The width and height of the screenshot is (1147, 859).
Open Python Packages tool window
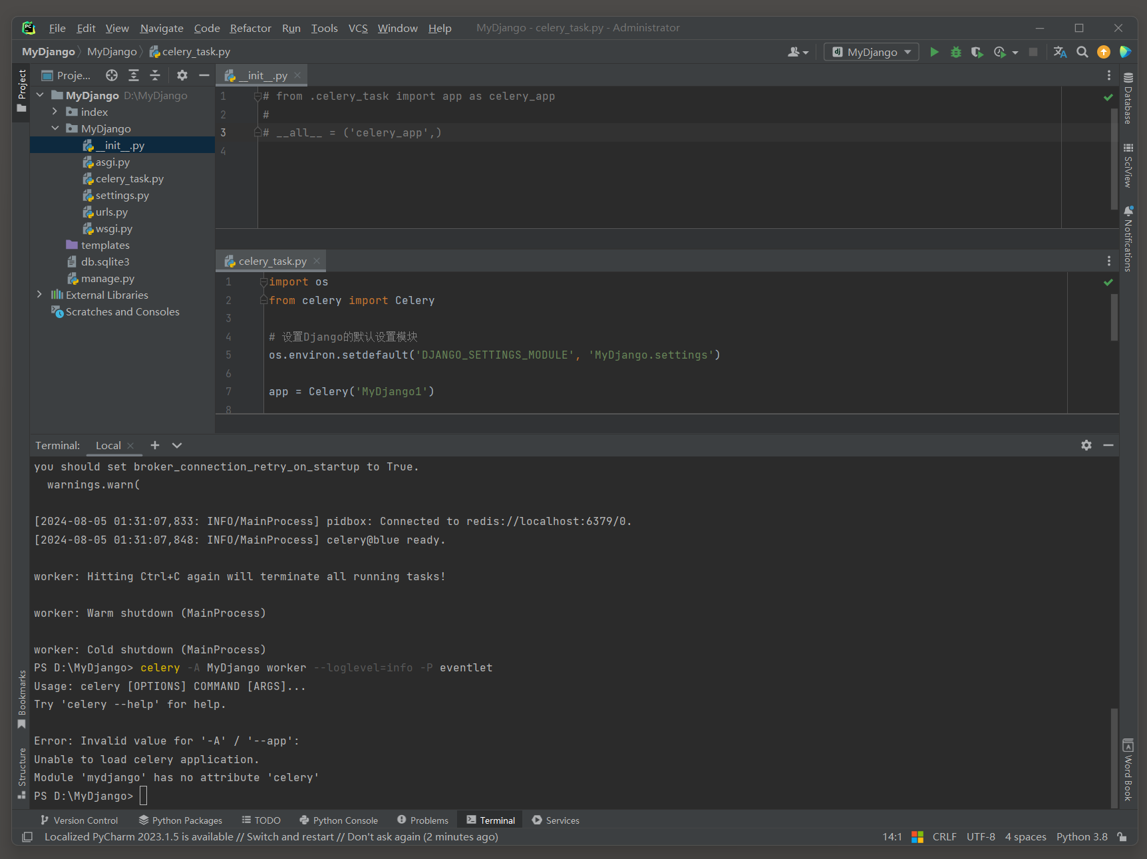point(180,820)
